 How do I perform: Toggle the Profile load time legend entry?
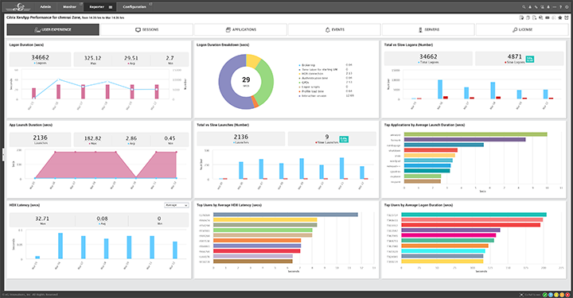coord(310,91)
